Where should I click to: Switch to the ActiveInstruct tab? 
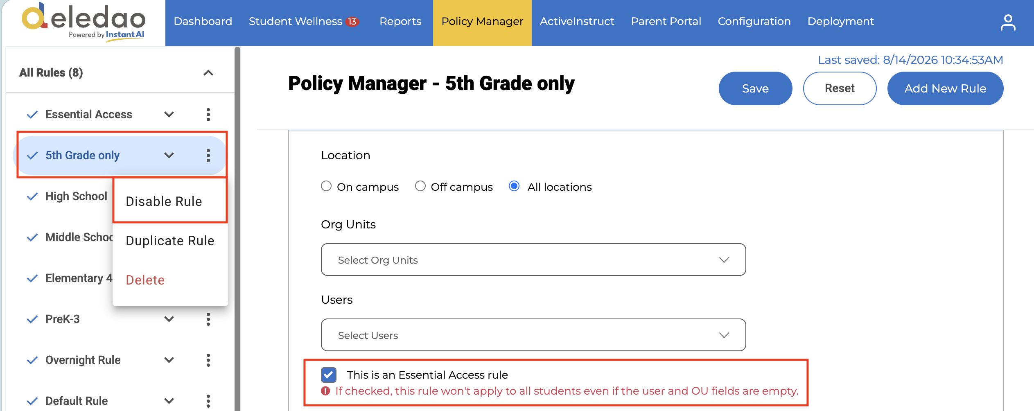click(577, 21)
